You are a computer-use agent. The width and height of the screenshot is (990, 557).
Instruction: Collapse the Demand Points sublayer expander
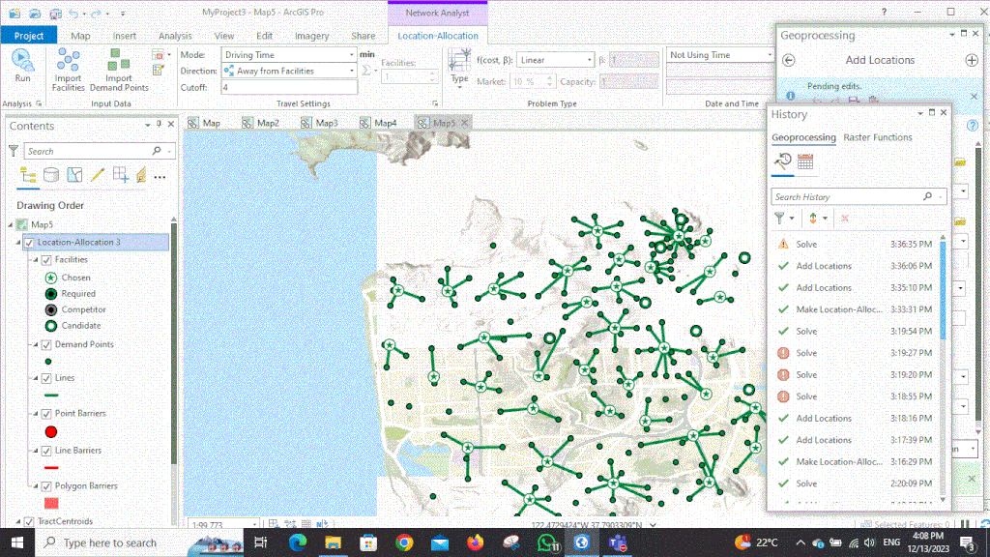[x=36, y=344]
